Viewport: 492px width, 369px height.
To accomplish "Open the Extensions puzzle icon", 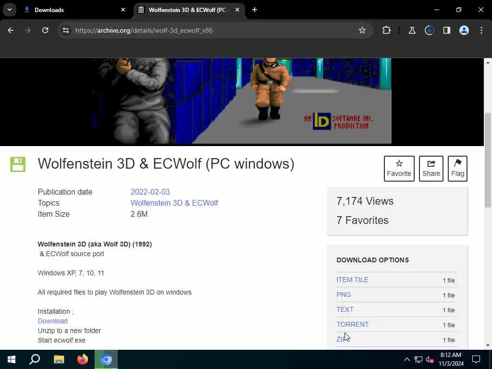I will tap(387, 30).
